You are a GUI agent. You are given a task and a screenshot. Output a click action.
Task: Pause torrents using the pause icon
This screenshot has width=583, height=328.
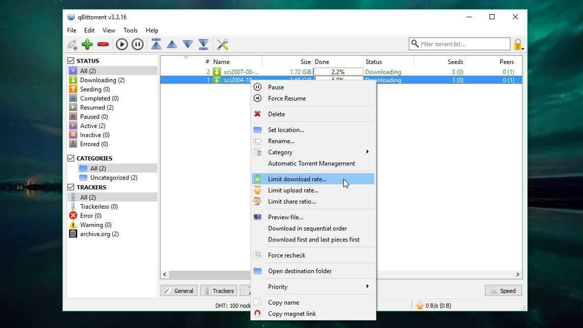(x=138, y=44)
